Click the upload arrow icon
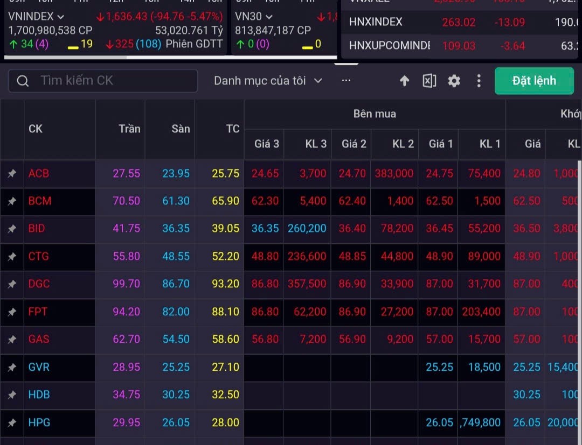This screenshot has width=582, height=445. click(404, 81)
